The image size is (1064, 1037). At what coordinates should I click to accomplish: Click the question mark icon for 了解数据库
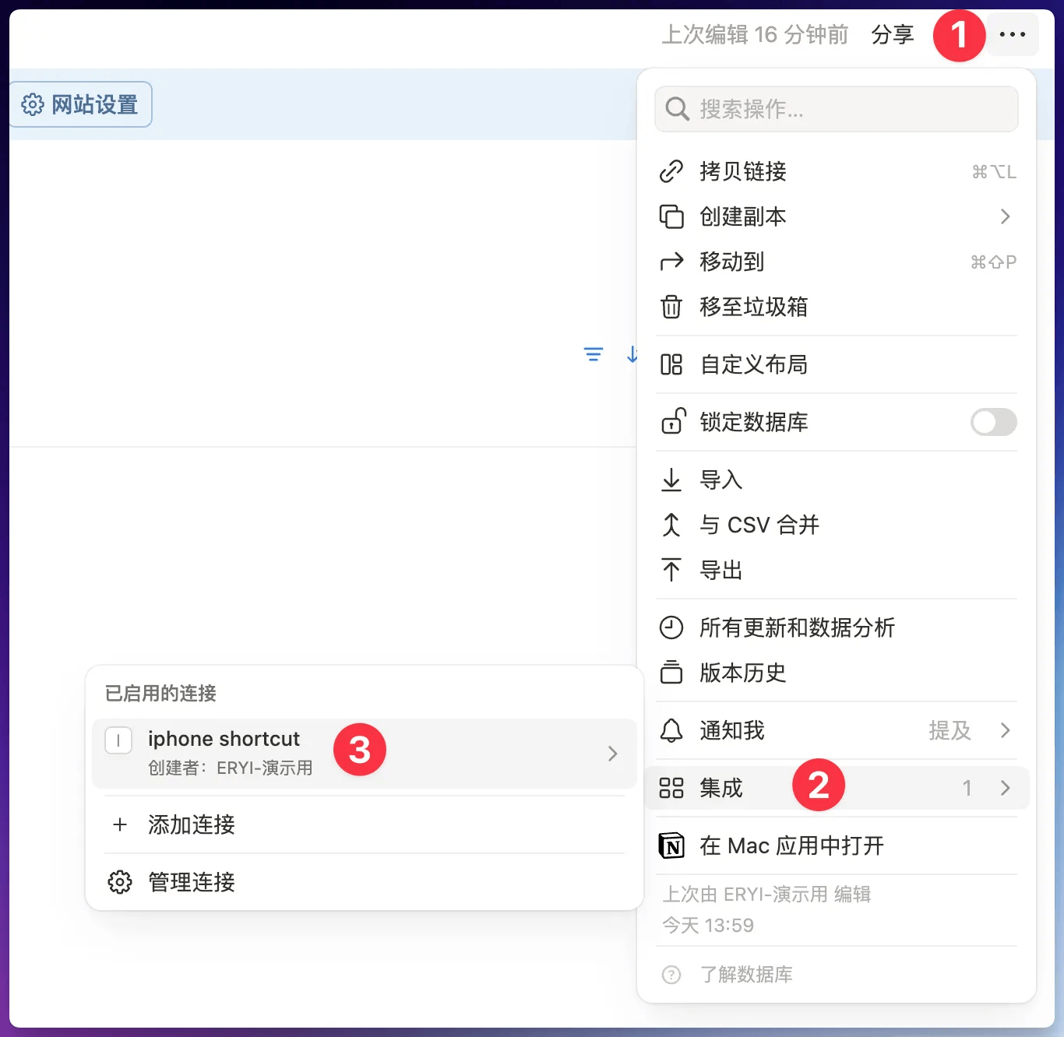[671, 975]
